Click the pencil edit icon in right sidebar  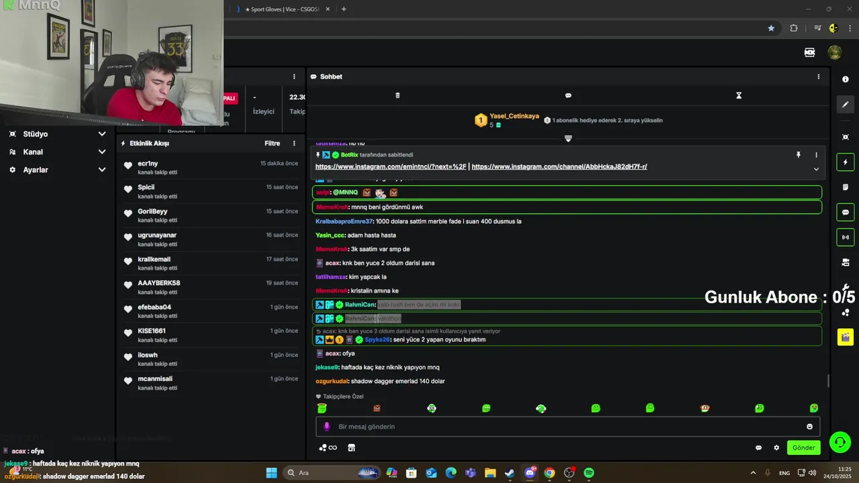tap(845, 105)
